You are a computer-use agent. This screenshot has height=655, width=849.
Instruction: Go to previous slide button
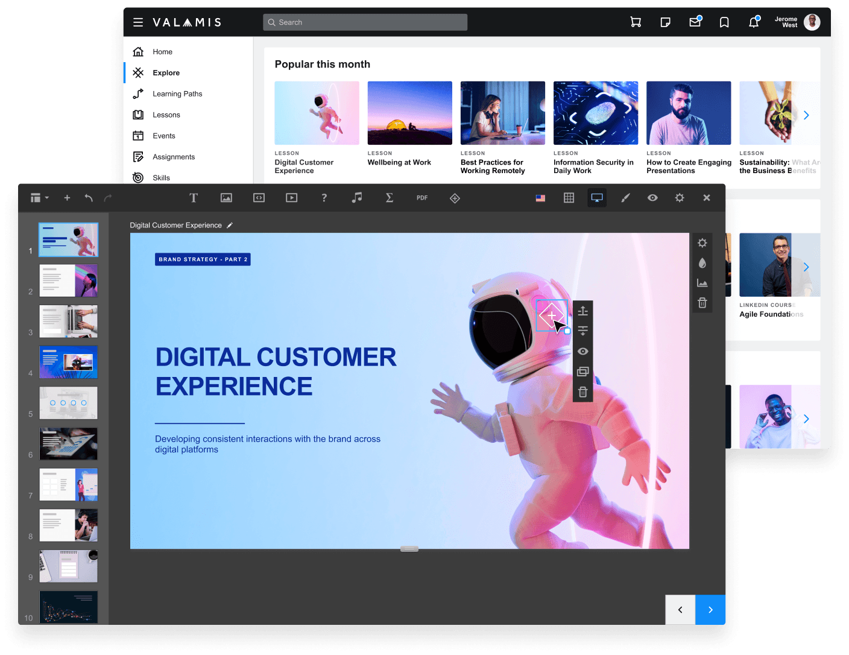[x=680, y=610]
